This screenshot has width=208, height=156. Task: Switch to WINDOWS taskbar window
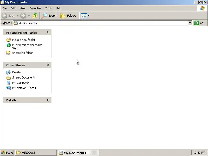pos(36,153)
